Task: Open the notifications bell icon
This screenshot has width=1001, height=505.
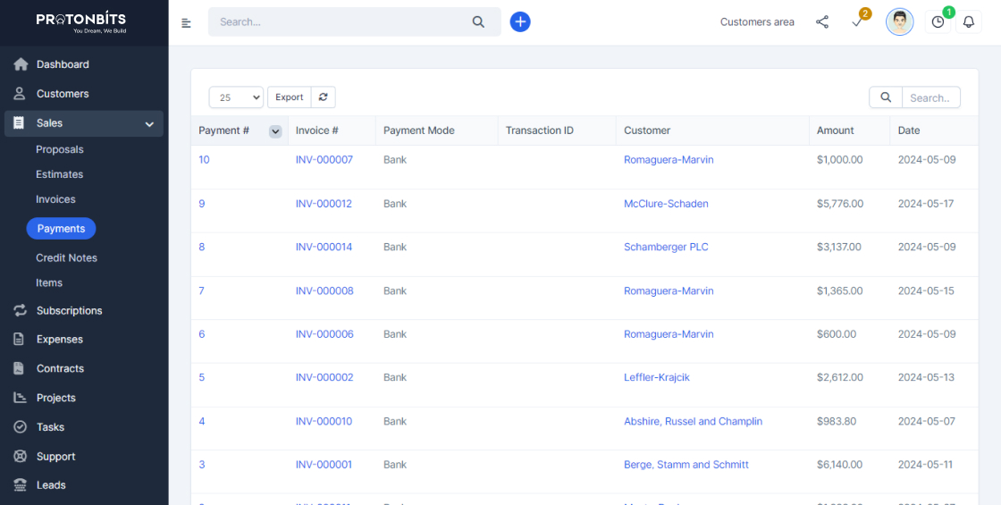Action: click(968, 22)
